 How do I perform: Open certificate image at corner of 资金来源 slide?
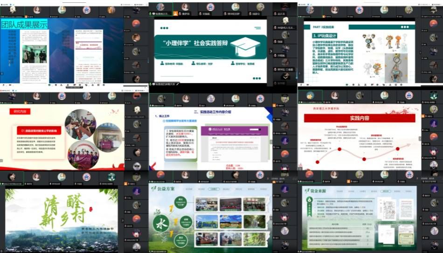(x=405, y=239)
